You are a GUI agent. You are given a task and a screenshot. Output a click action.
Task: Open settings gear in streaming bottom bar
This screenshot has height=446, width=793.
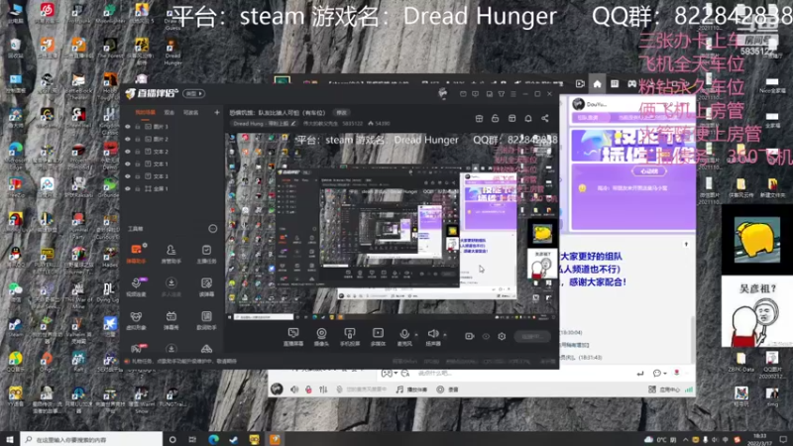tap(502, 336)
